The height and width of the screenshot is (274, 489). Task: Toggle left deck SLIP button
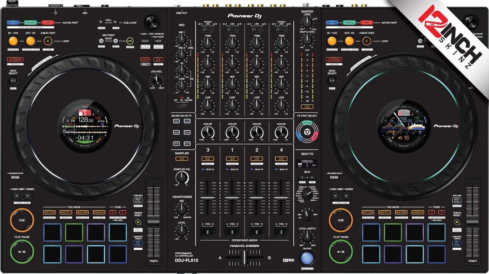pos(158,59)
